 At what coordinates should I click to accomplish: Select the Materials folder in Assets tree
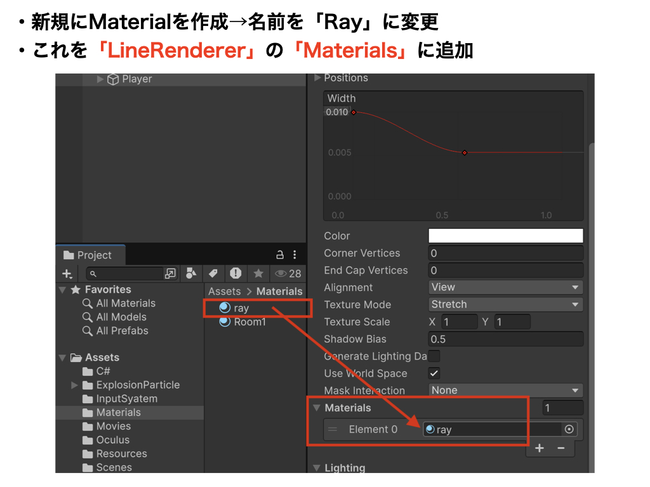pyautogui.click(x=118, y=412)
